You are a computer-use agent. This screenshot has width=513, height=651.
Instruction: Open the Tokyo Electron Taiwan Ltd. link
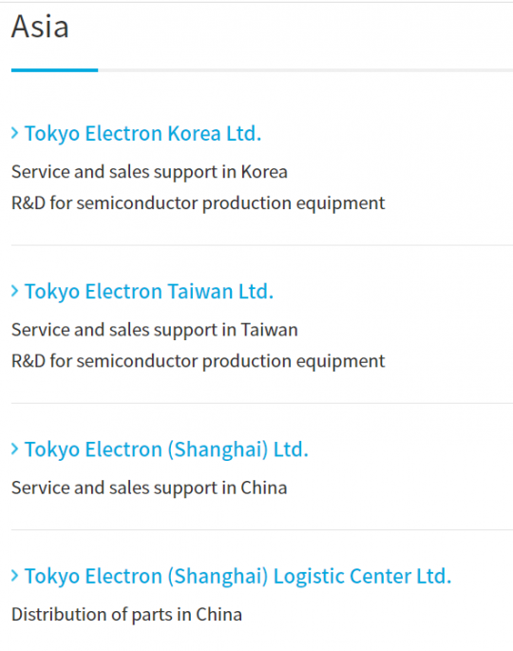(x=149, y=292)
